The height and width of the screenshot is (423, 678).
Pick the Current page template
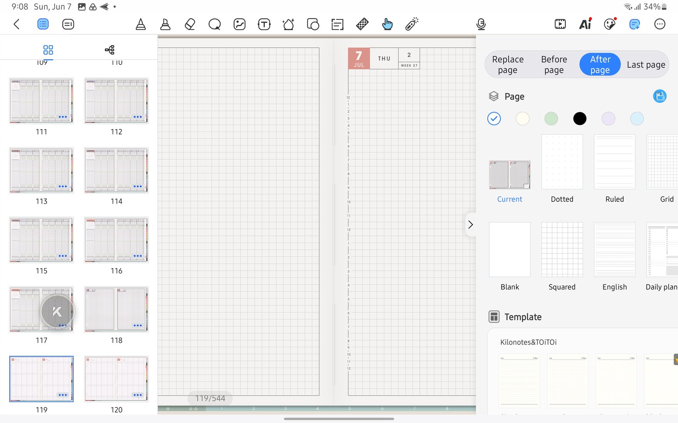509,174
